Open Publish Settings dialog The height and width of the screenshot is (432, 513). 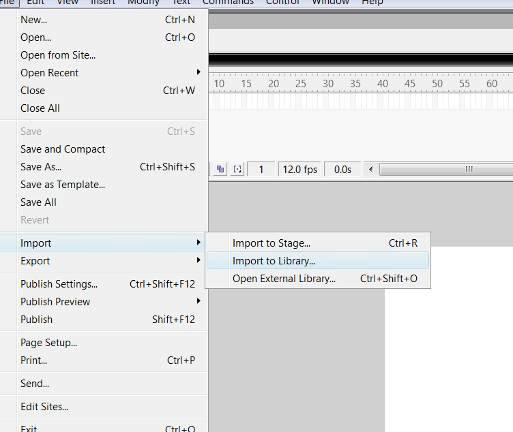pos(59,284)
